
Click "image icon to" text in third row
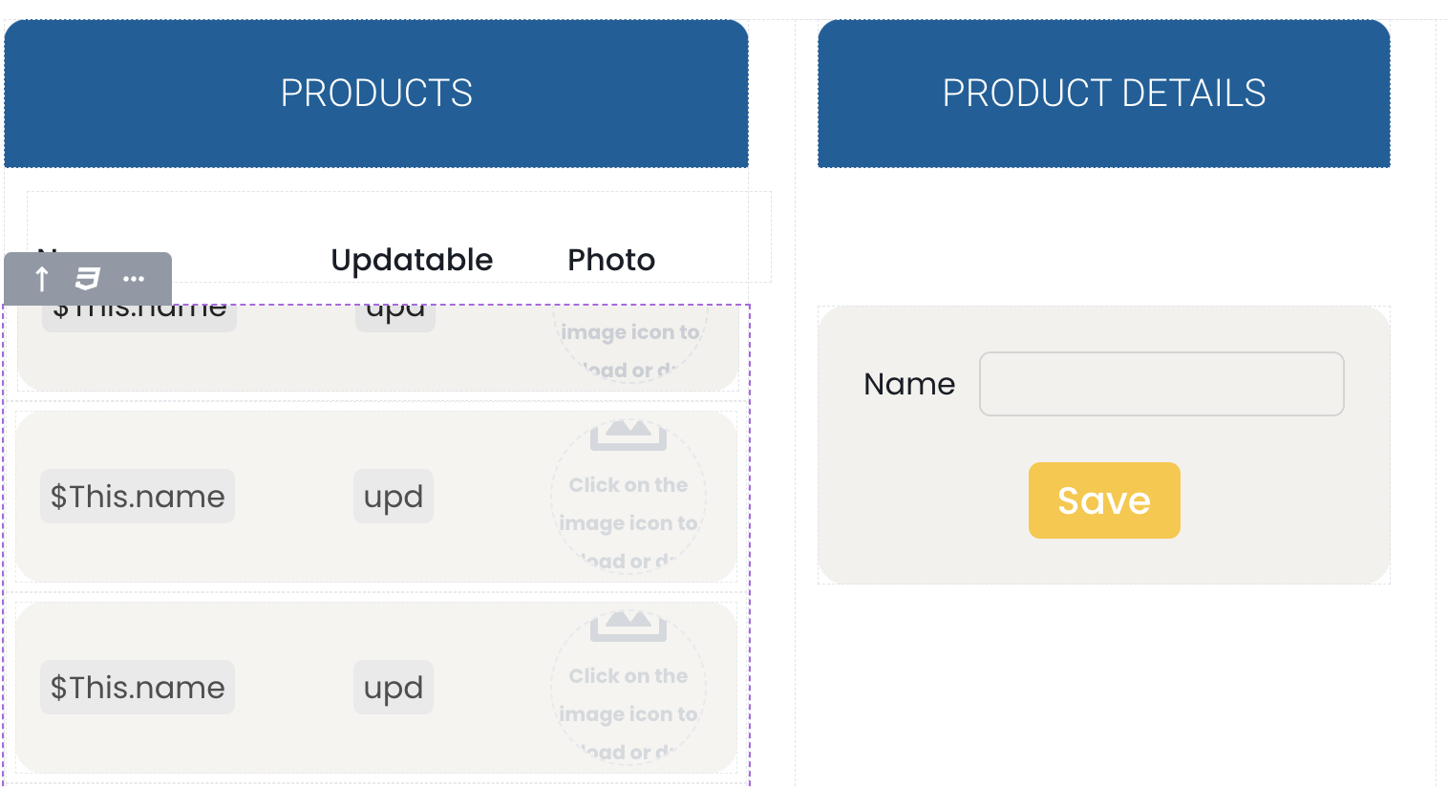628,714
